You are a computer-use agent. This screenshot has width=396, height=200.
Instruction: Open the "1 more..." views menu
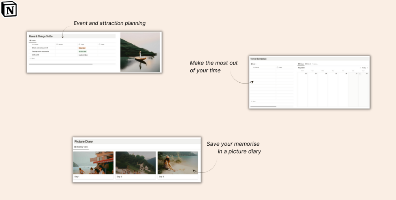[315, 64]
